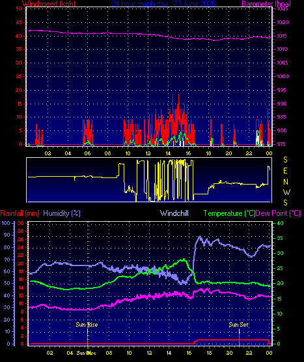Screen dimensions: 304x362
Task: Click the 50 windspeed scale value
Action: 19,8
